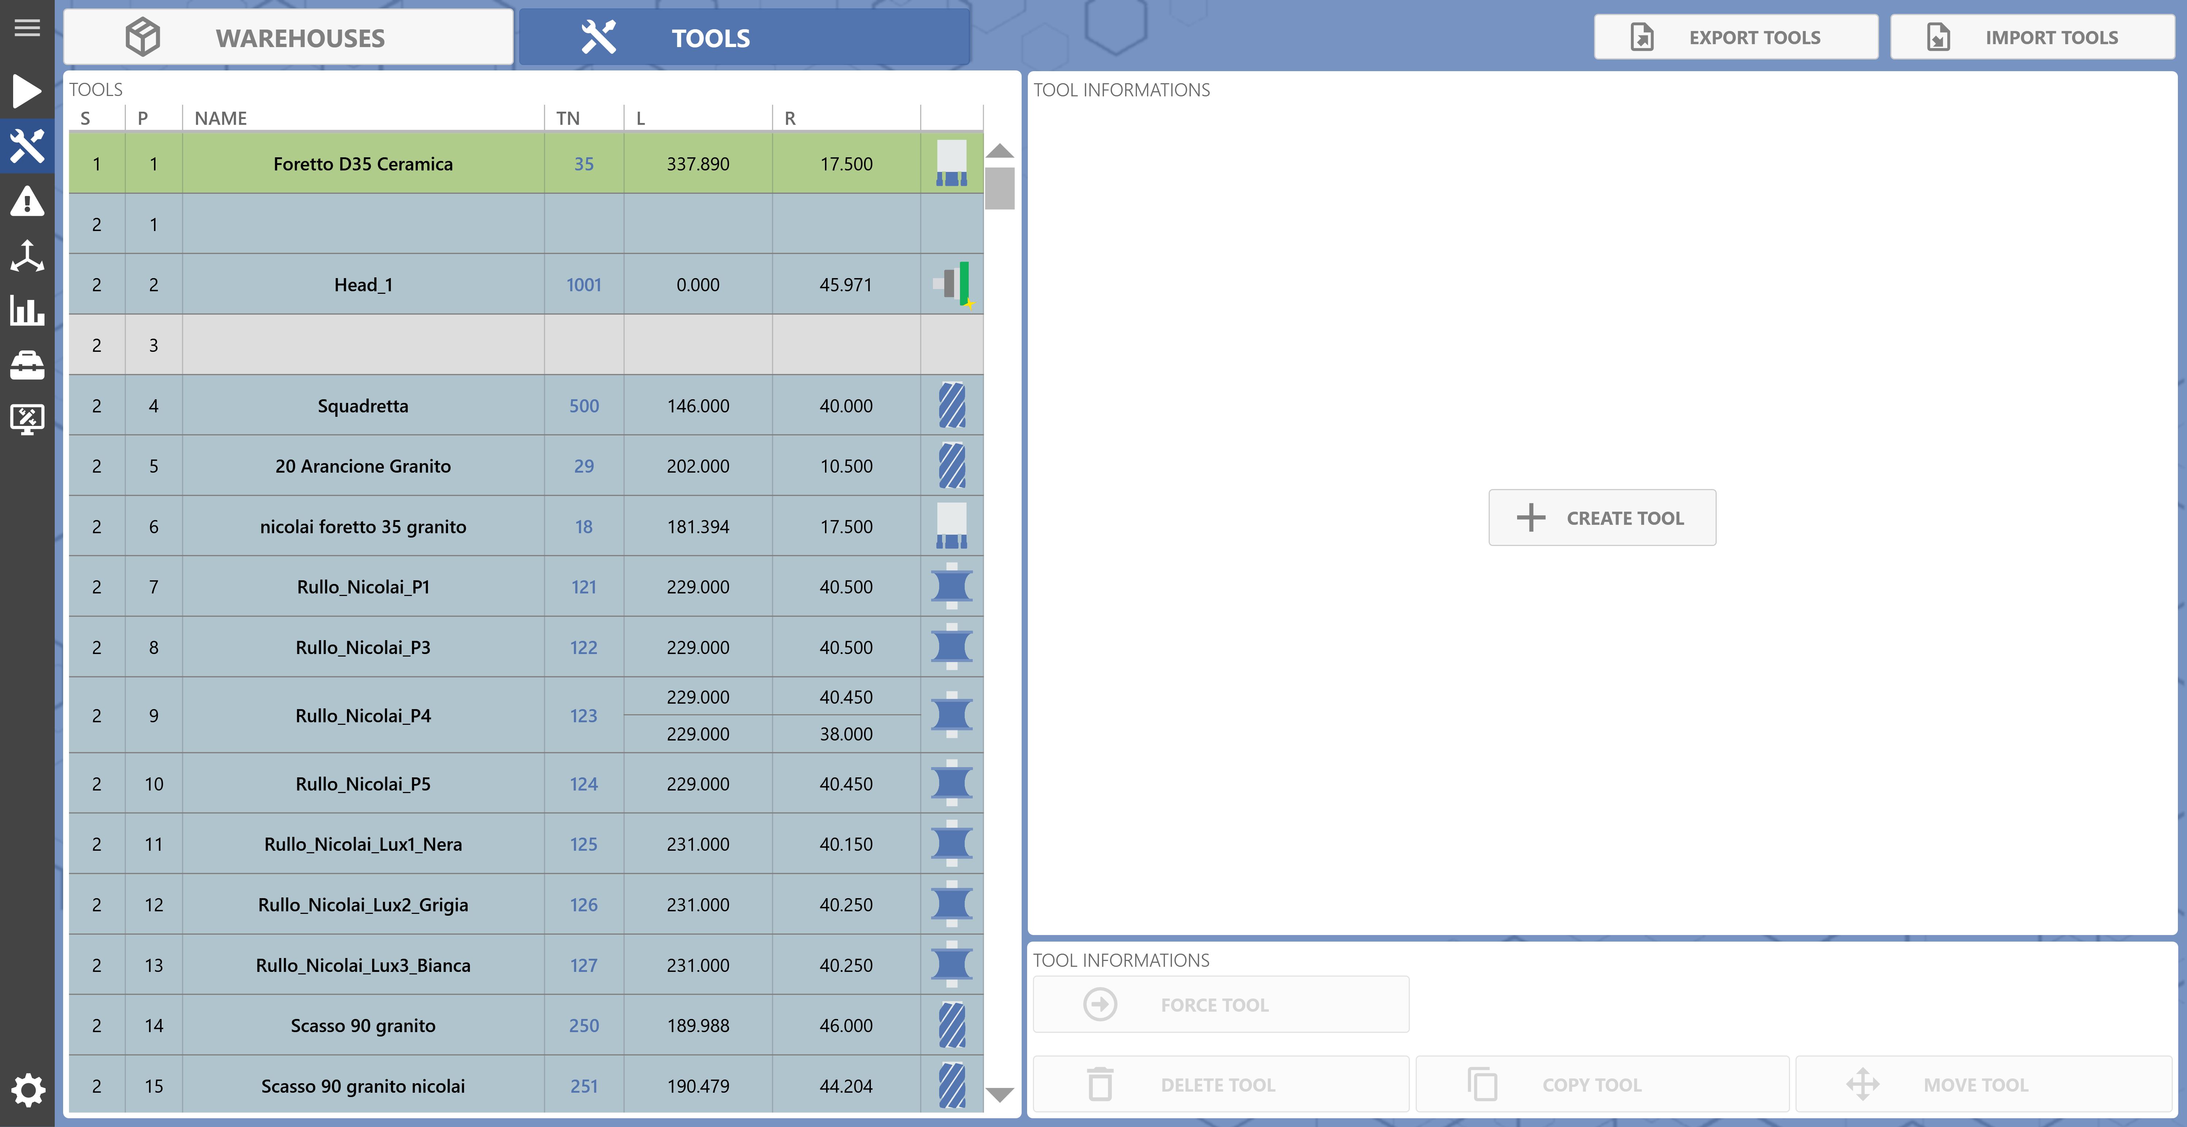Click the Move Tool button
The width and height of the screenshot is (2187, 1127).
[x=1983, y=1085]
